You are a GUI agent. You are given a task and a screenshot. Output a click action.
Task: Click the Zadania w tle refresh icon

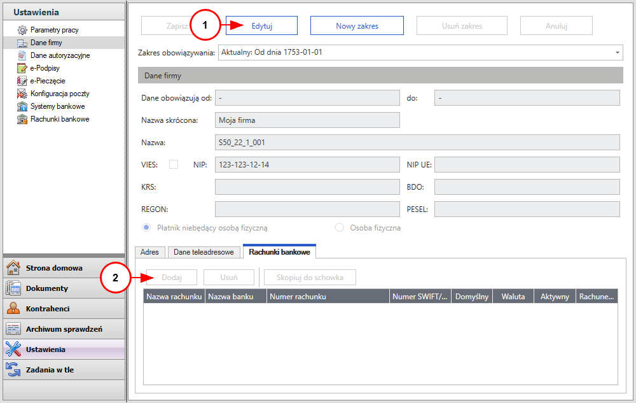[13, 370]
